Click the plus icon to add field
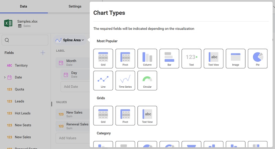Image resolution: width=275 pixels, height=149 pixels. (x=43, y=53)
